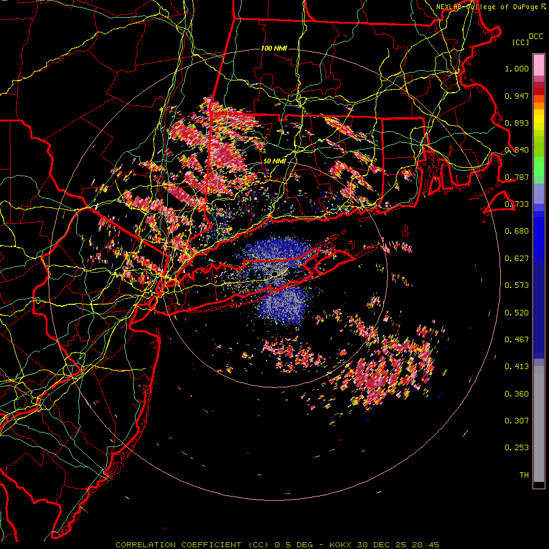Viewport: 549px width, 549px height.
Task: Click the 0.360 legend value
Action: point(517,394)
